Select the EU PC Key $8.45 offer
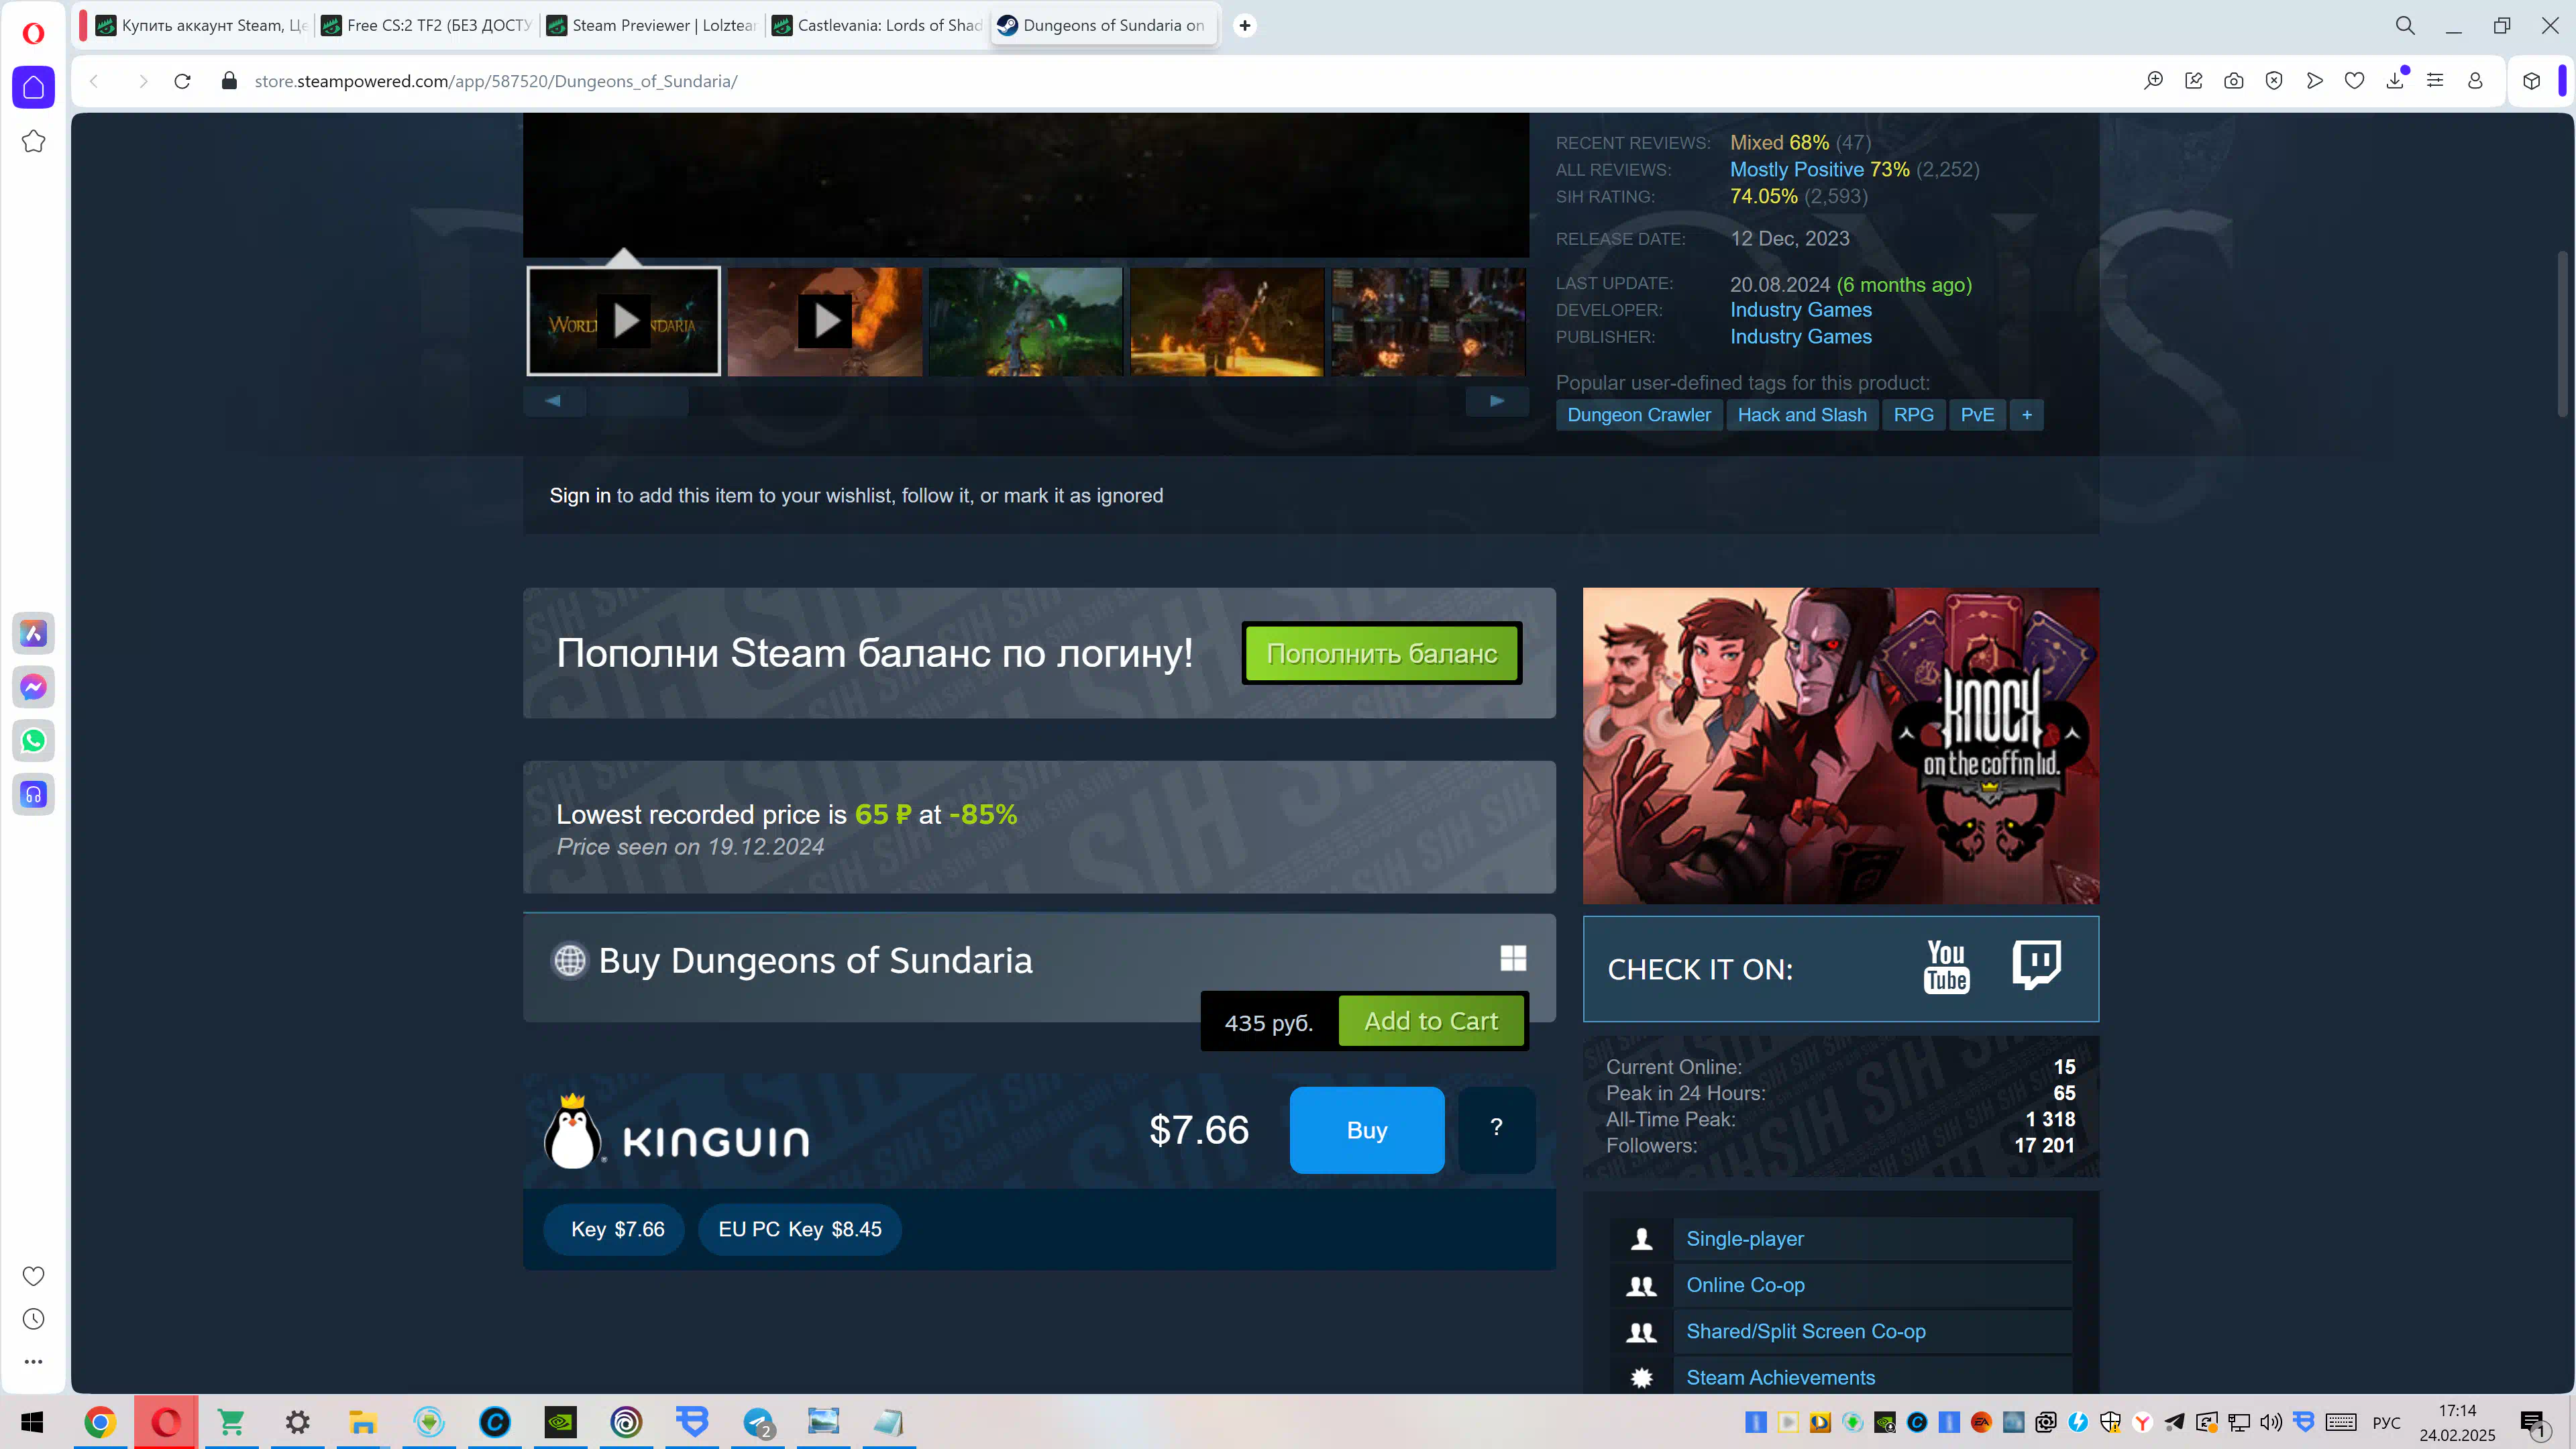The image size is (2576, 1449). point(799,1229)
